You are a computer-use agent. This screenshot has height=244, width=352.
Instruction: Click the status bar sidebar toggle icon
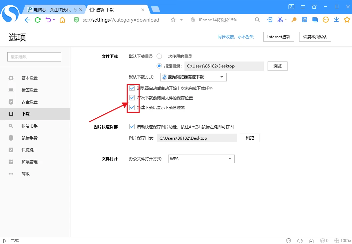point(4,241)
